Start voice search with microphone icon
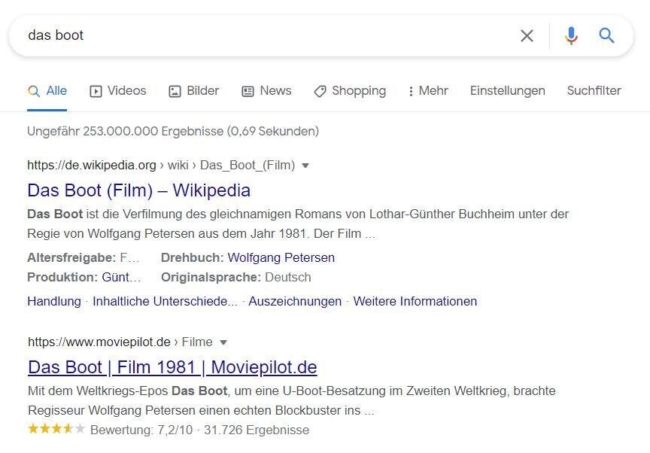The image size is (650, 453). click(571, 35)
